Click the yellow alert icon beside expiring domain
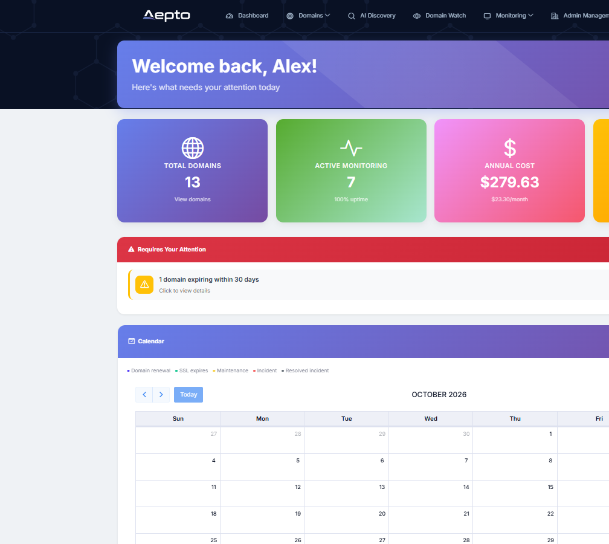 pos(144,285)
